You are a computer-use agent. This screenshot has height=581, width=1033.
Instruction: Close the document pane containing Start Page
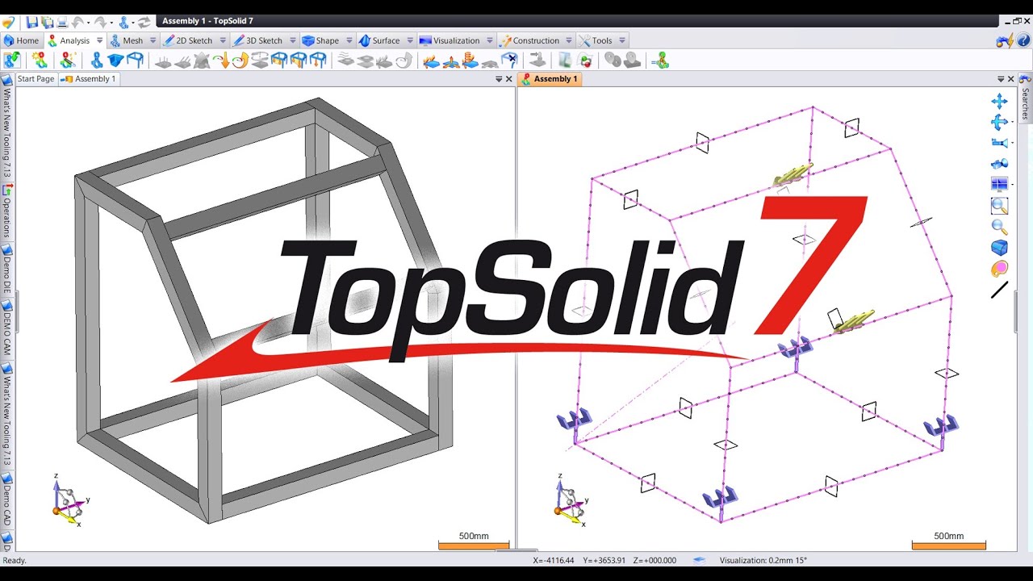coord(509,79)
